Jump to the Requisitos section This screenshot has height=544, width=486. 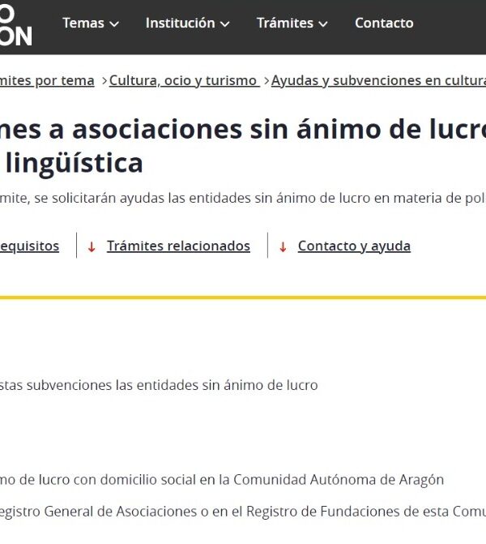pos(29,246)
